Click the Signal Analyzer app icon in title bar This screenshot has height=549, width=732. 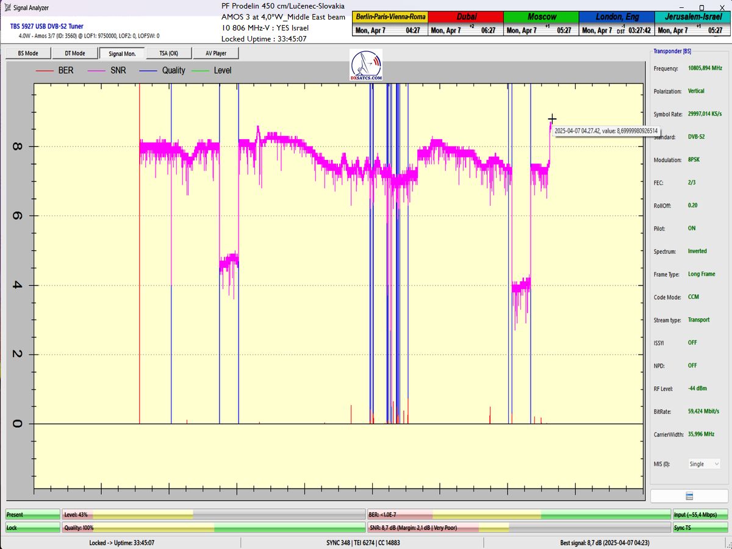(7, 8)
